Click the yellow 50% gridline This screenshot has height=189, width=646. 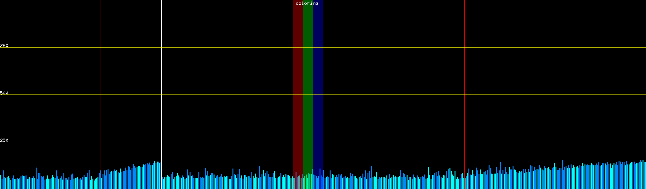point(221,95)
